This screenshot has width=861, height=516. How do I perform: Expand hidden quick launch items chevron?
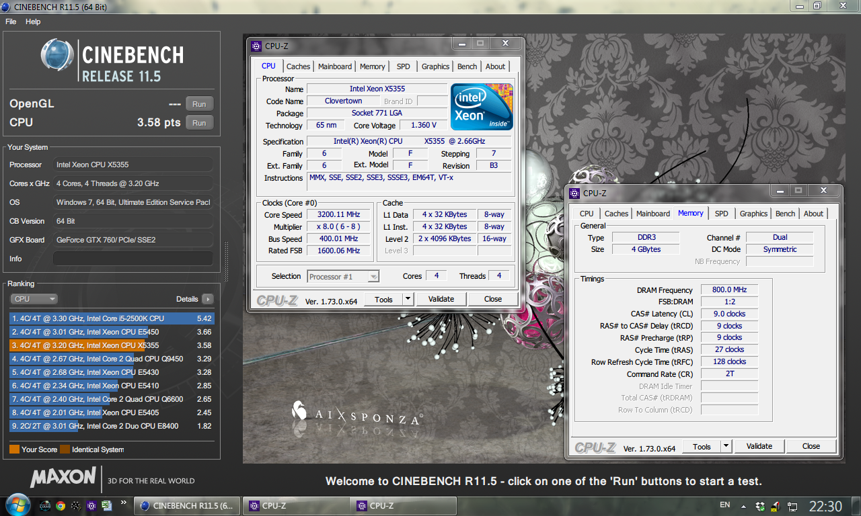pos(124,502)
